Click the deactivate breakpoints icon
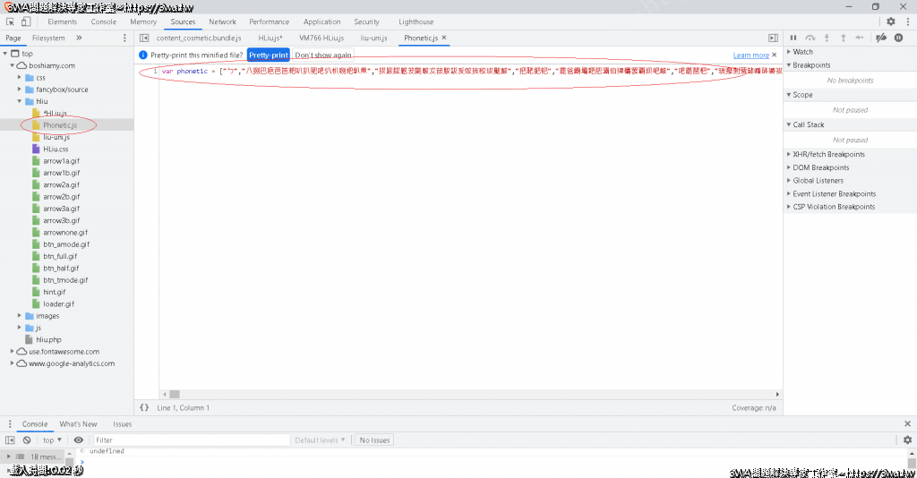Screen dimensions: 917x478 [x=881, y=38]
